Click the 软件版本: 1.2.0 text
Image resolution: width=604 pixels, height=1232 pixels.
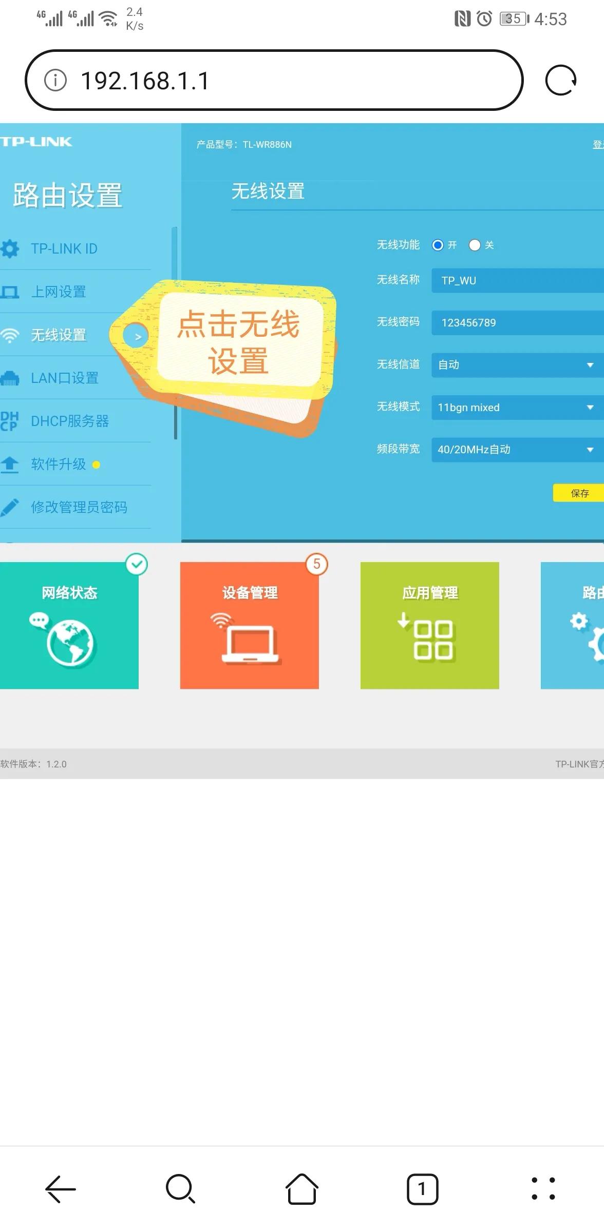[33, 764]
